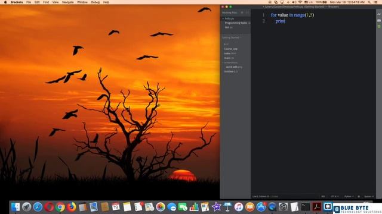382x214 pixels.
Task: Open the Extension Manager icon
Action: pos(379,20)
